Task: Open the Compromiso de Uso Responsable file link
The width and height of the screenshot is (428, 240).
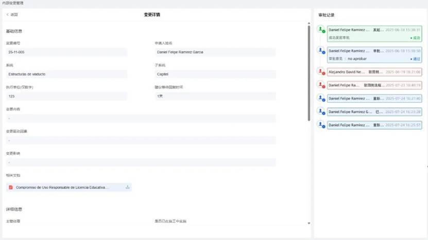Action: point(62,188)
